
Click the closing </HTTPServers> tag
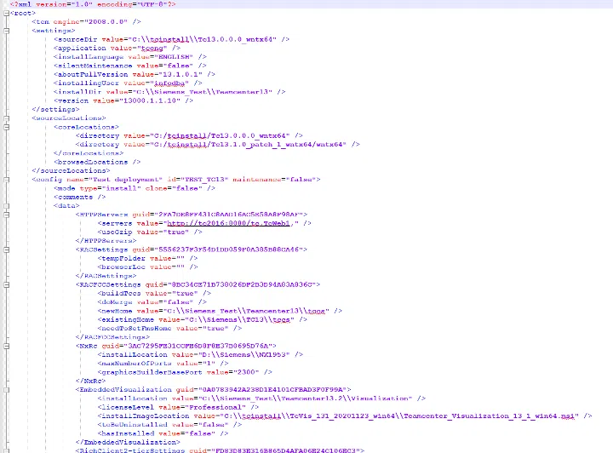coord(106,241)
